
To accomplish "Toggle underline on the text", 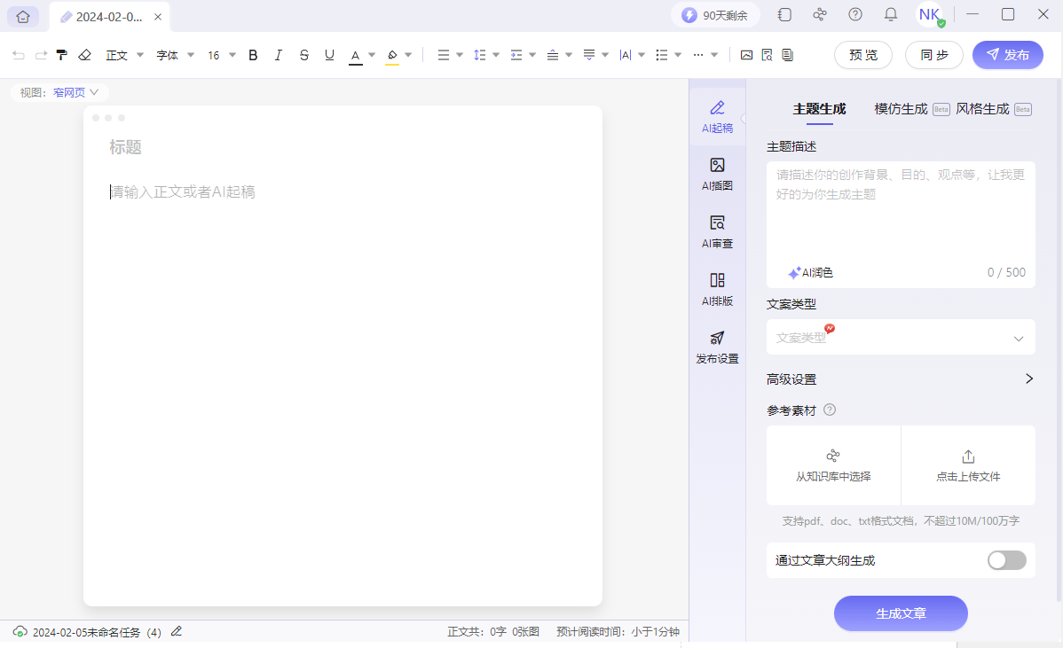I will pos(329,54).
